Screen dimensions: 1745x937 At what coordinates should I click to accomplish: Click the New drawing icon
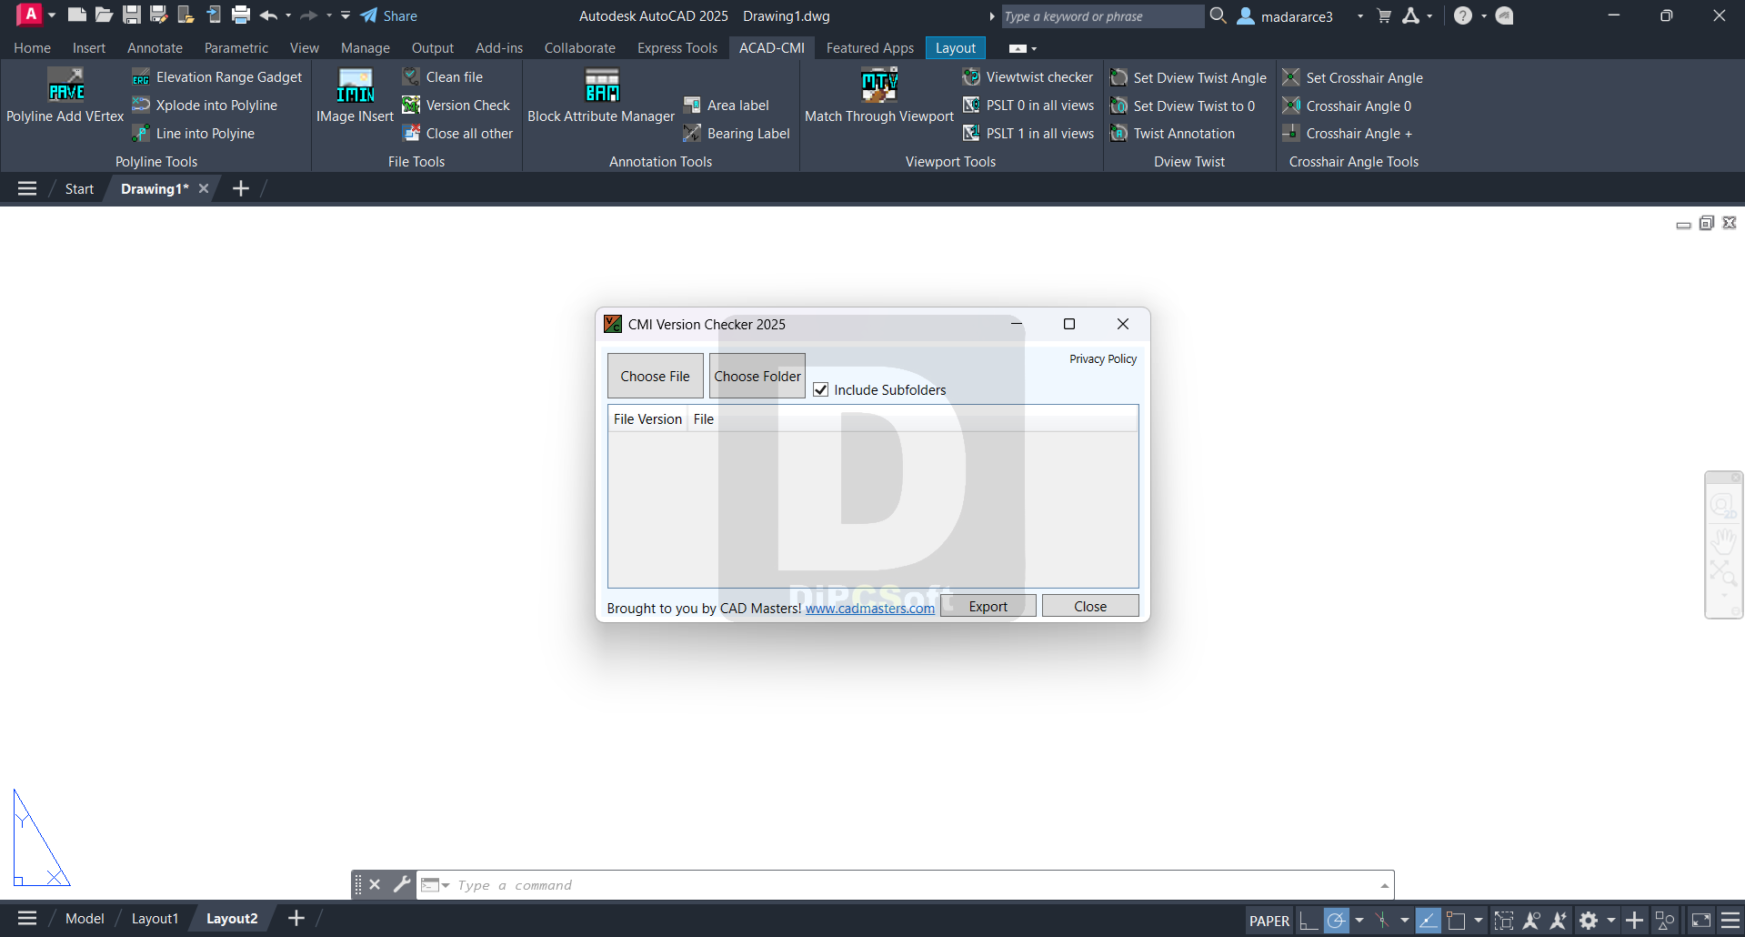(x=77, y=15)
